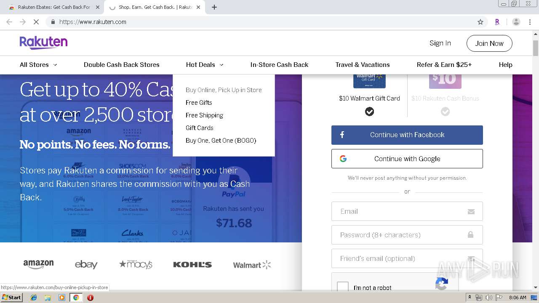The width and height of the screenshot is (539, 303).
Task: Click the Sign In link
Action: pos(440,43)
